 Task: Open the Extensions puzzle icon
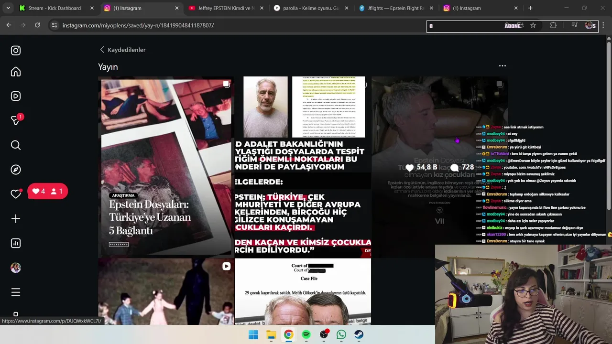point(553,25)
